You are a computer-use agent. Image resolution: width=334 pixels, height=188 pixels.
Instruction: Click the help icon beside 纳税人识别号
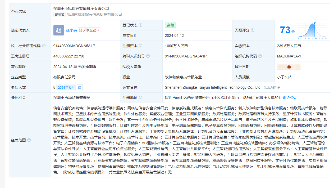pos(148,56)
